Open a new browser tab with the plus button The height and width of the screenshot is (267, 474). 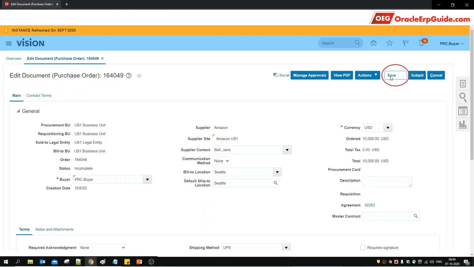(67, 4)
